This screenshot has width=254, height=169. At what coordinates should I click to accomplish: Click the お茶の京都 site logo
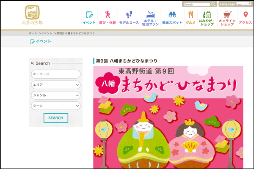[34, 15]
